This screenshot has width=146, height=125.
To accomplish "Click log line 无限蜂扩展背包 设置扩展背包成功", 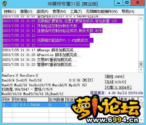I will click(63, 21).
